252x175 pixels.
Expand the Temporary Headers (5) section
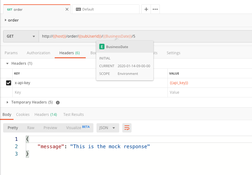click(7, 102)
